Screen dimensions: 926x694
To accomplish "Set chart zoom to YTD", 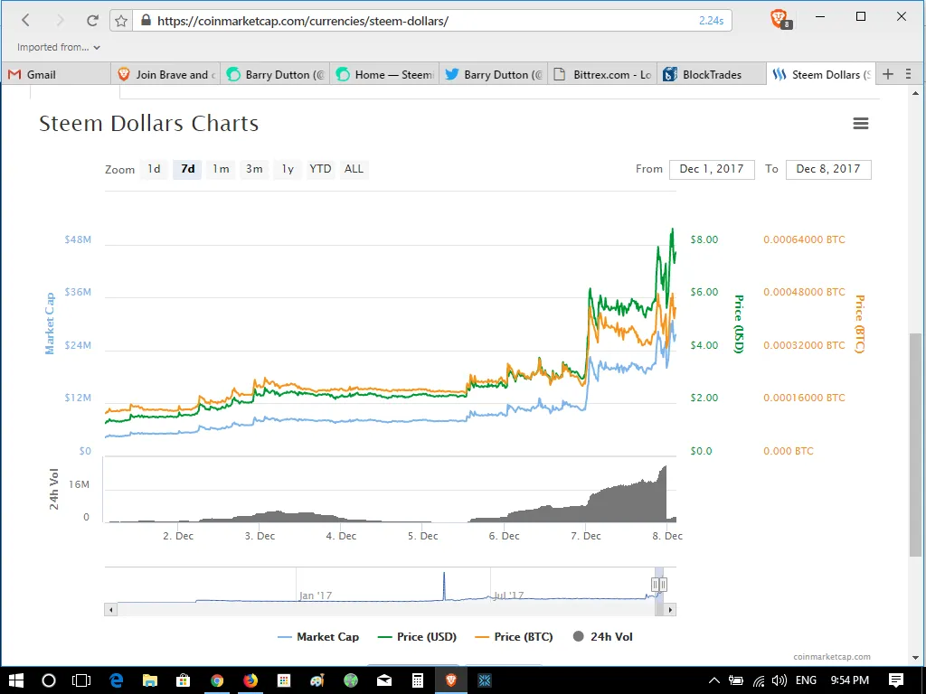I will point(320,169).
